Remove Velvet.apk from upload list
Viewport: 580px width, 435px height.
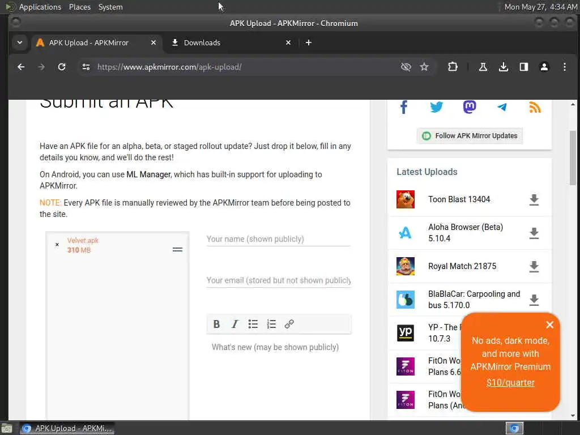(57, 245)
